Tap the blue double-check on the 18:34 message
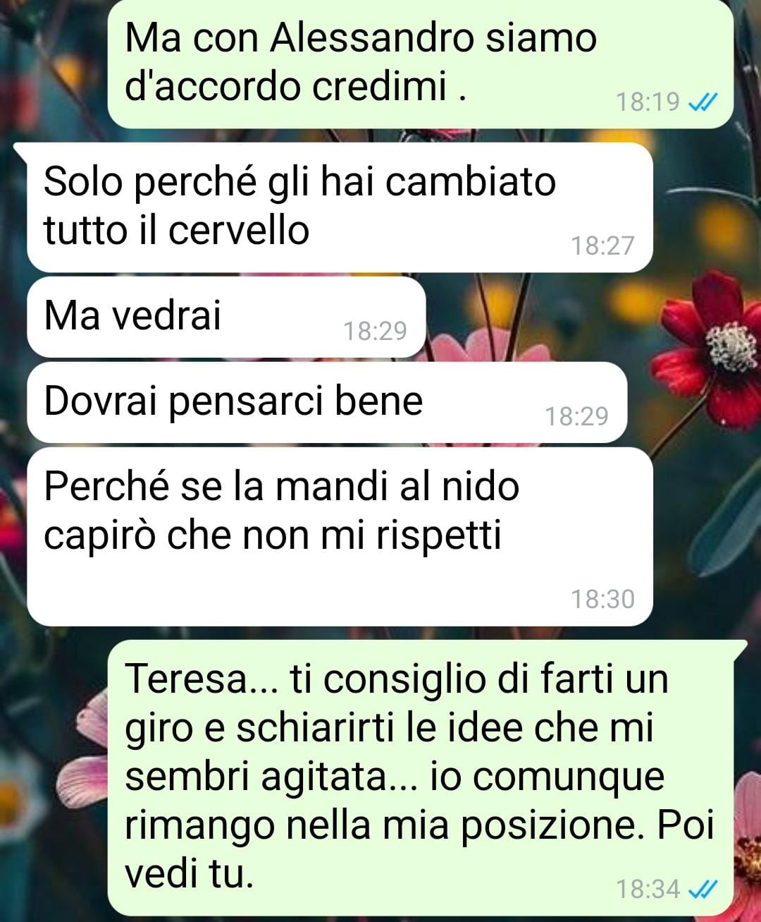Viewport: 761px width, 922px height. coord(702,889)
